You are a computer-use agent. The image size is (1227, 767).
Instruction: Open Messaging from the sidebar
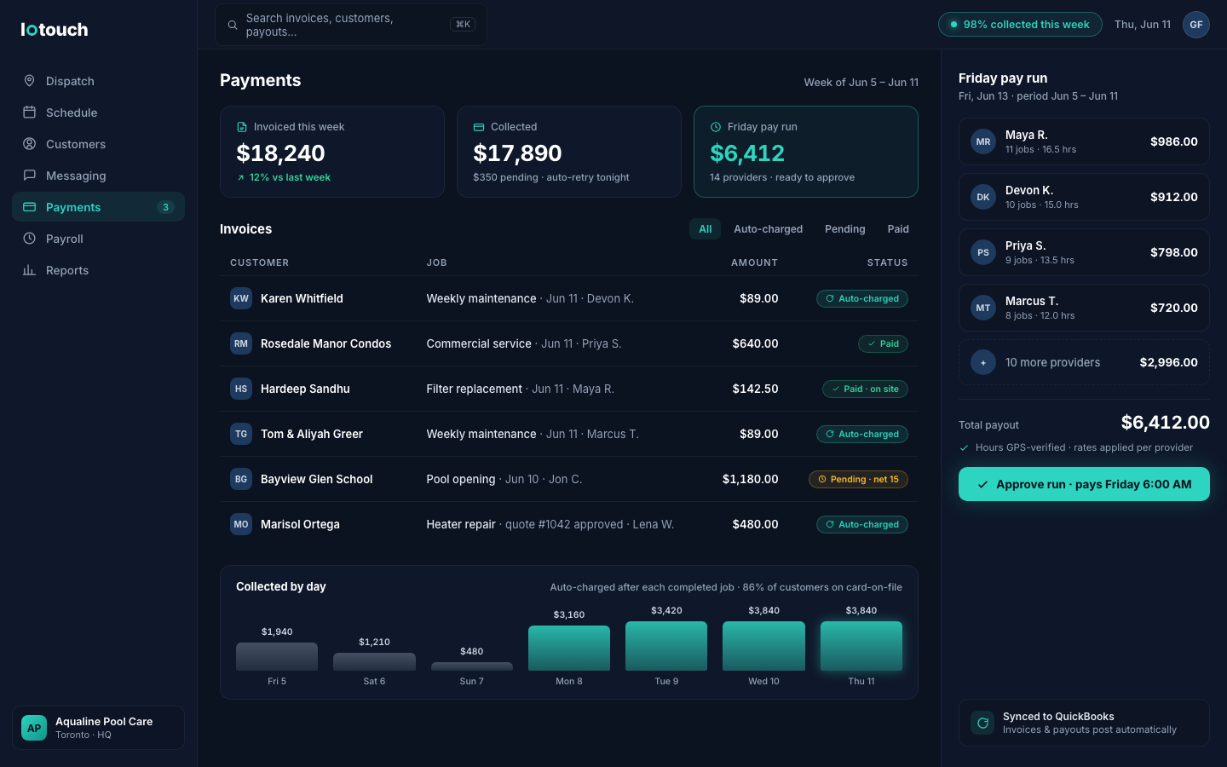click(98, 176)
